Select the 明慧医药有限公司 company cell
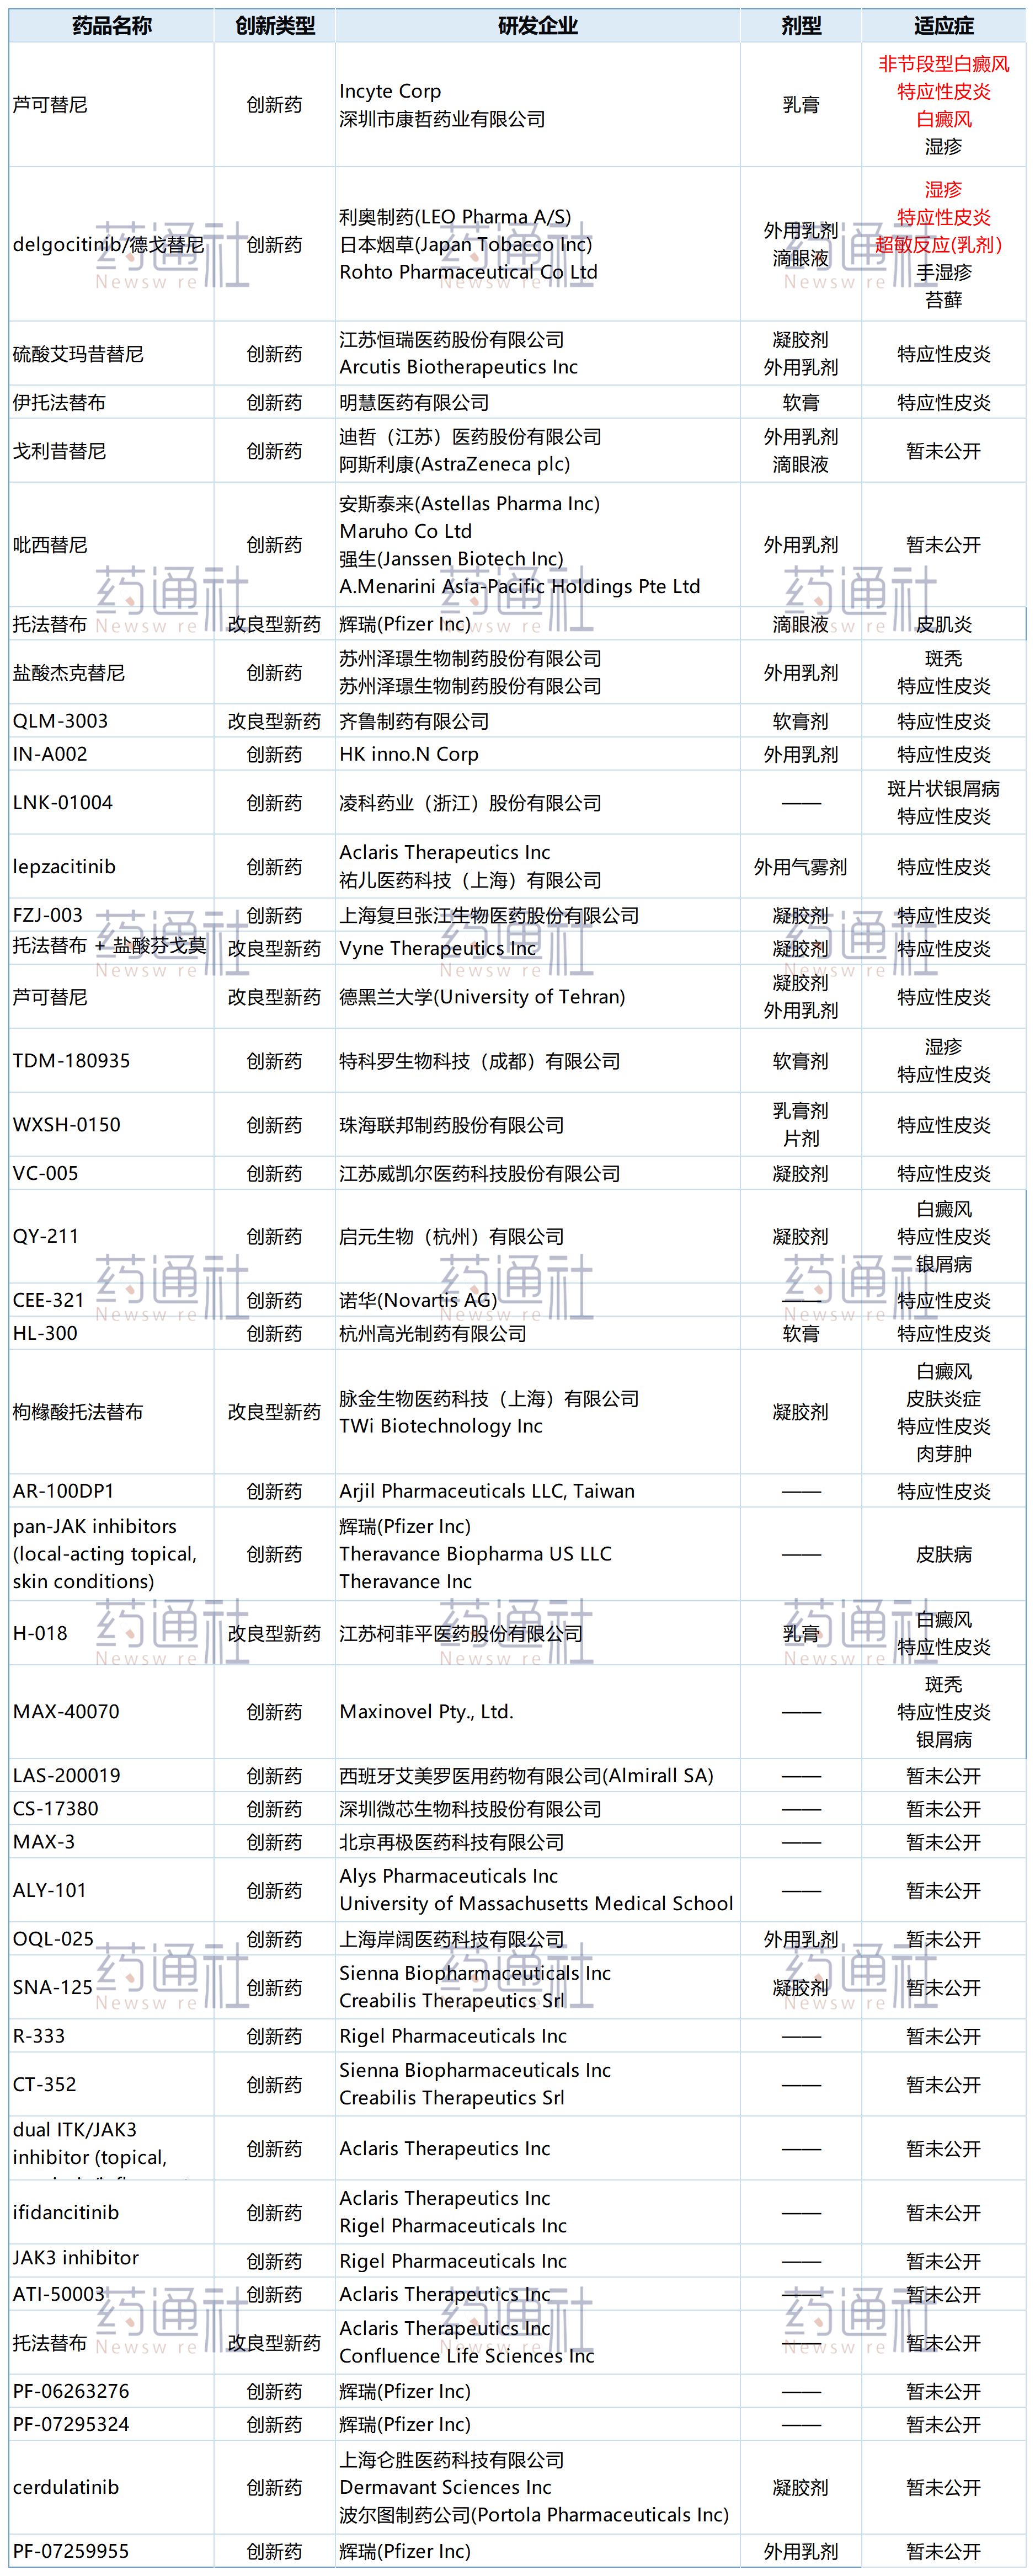 tap(414, 403)
